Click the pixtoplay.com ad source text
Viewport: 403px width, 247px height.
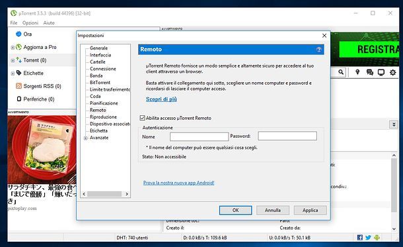click(22, 209)
